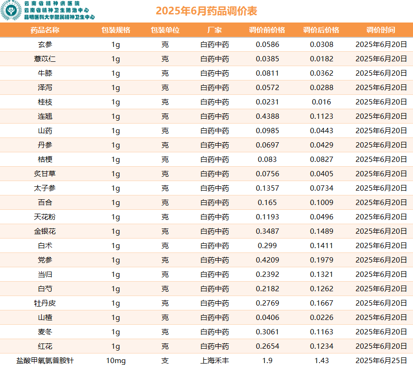Click the 2025年6月25日 date cell
The height and width of the screenshot is (365, 413).
tap(381, 361)
